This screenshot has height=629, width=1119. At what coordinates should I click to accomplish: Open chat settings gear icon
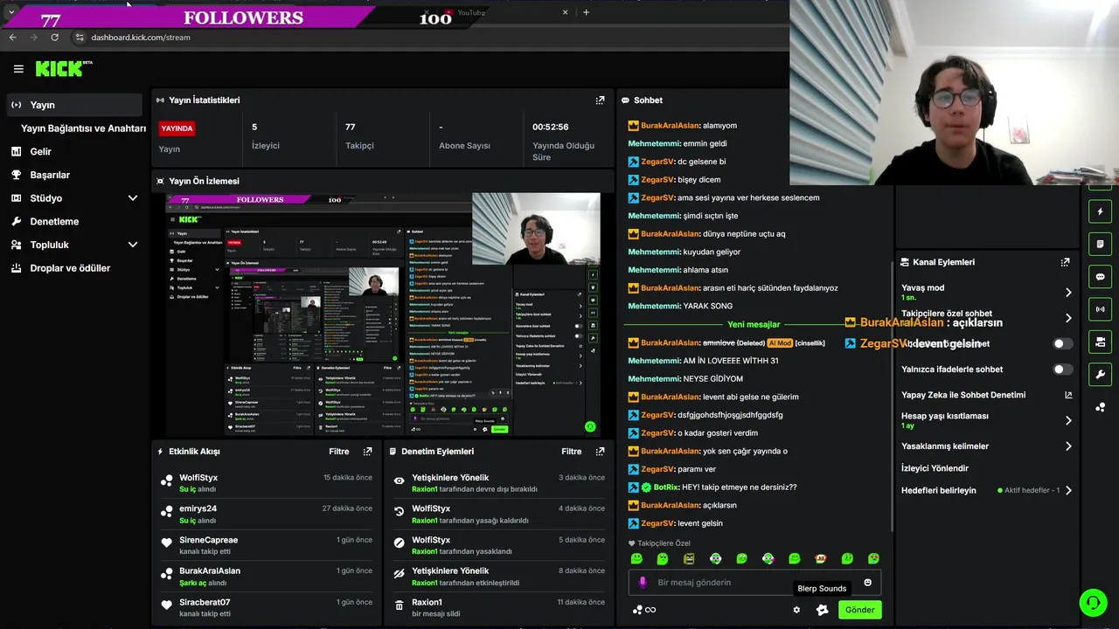tap(796, 610)
